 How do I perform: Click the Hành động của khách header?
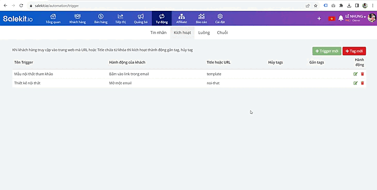point(127,62)
